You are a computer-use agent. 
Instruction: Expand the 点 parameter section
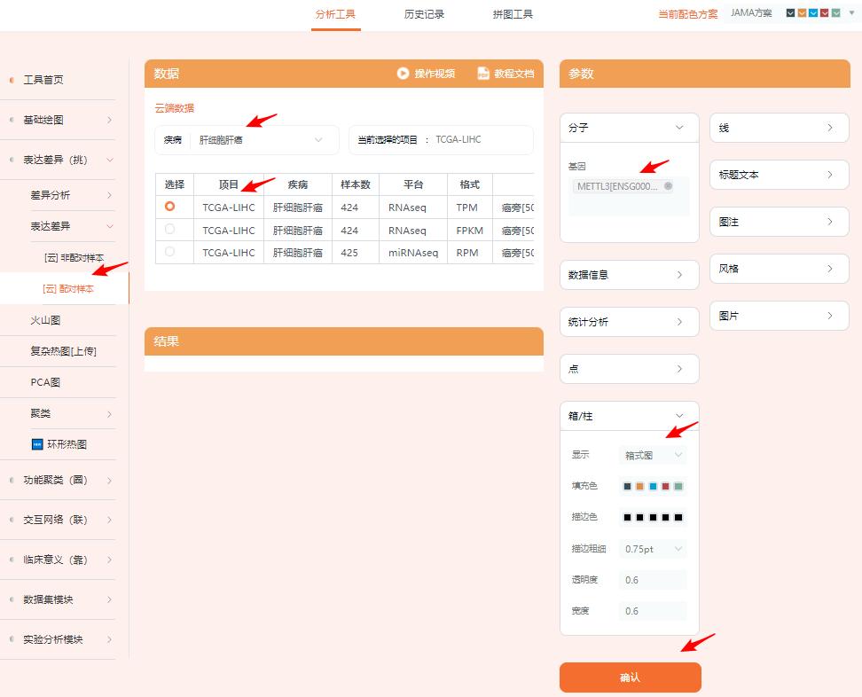tap(629, 369)
